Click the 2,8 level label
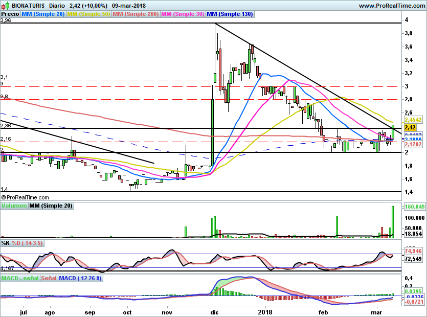The height and width of the screenshot is (317, 427). [4, 97]
